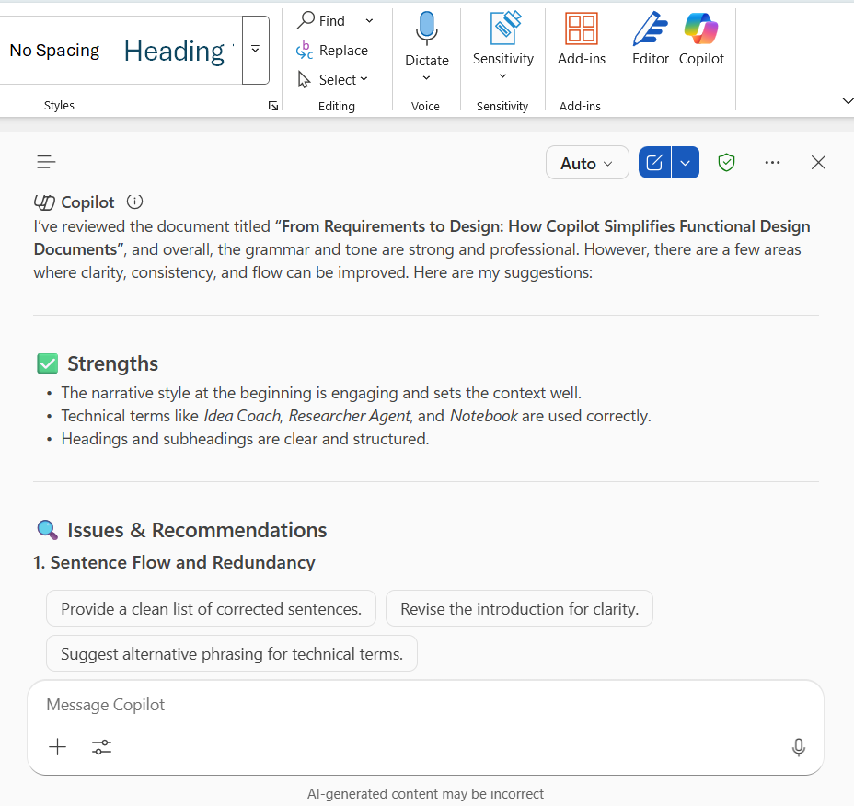Image resolution: width=854 pixels, height=806 pixels.
Task: Open the Find dropdown arrow
Action: tap(369, 20)
